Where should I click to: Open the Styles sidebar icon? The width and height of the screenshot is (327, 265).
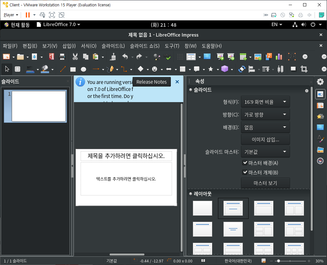click(320, 138)
